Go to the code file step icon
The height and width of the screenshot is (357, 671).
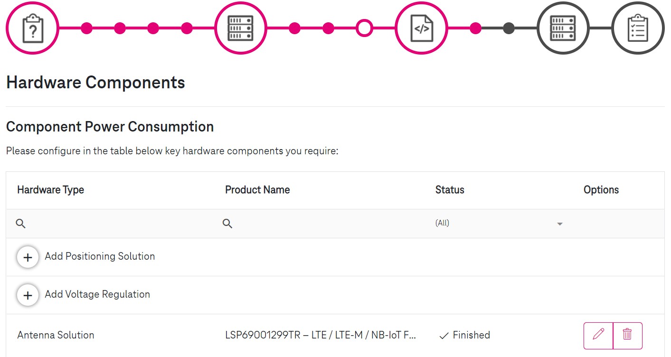click(x=421, y=28)
